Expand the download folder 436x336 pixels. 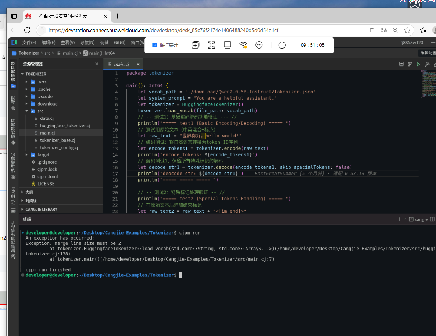click(x=47, y=104)
